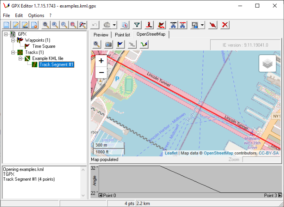Click the map zoom out minus button
Viewport: 284px width, 207px height.
pos(101,72)
